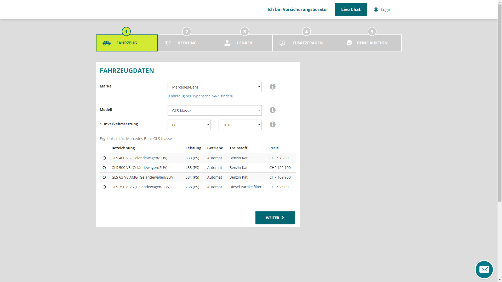The height and width of the screenshot is (282, 502).
Task: Switch to the Deine Auktion tab
Action: 372,43
